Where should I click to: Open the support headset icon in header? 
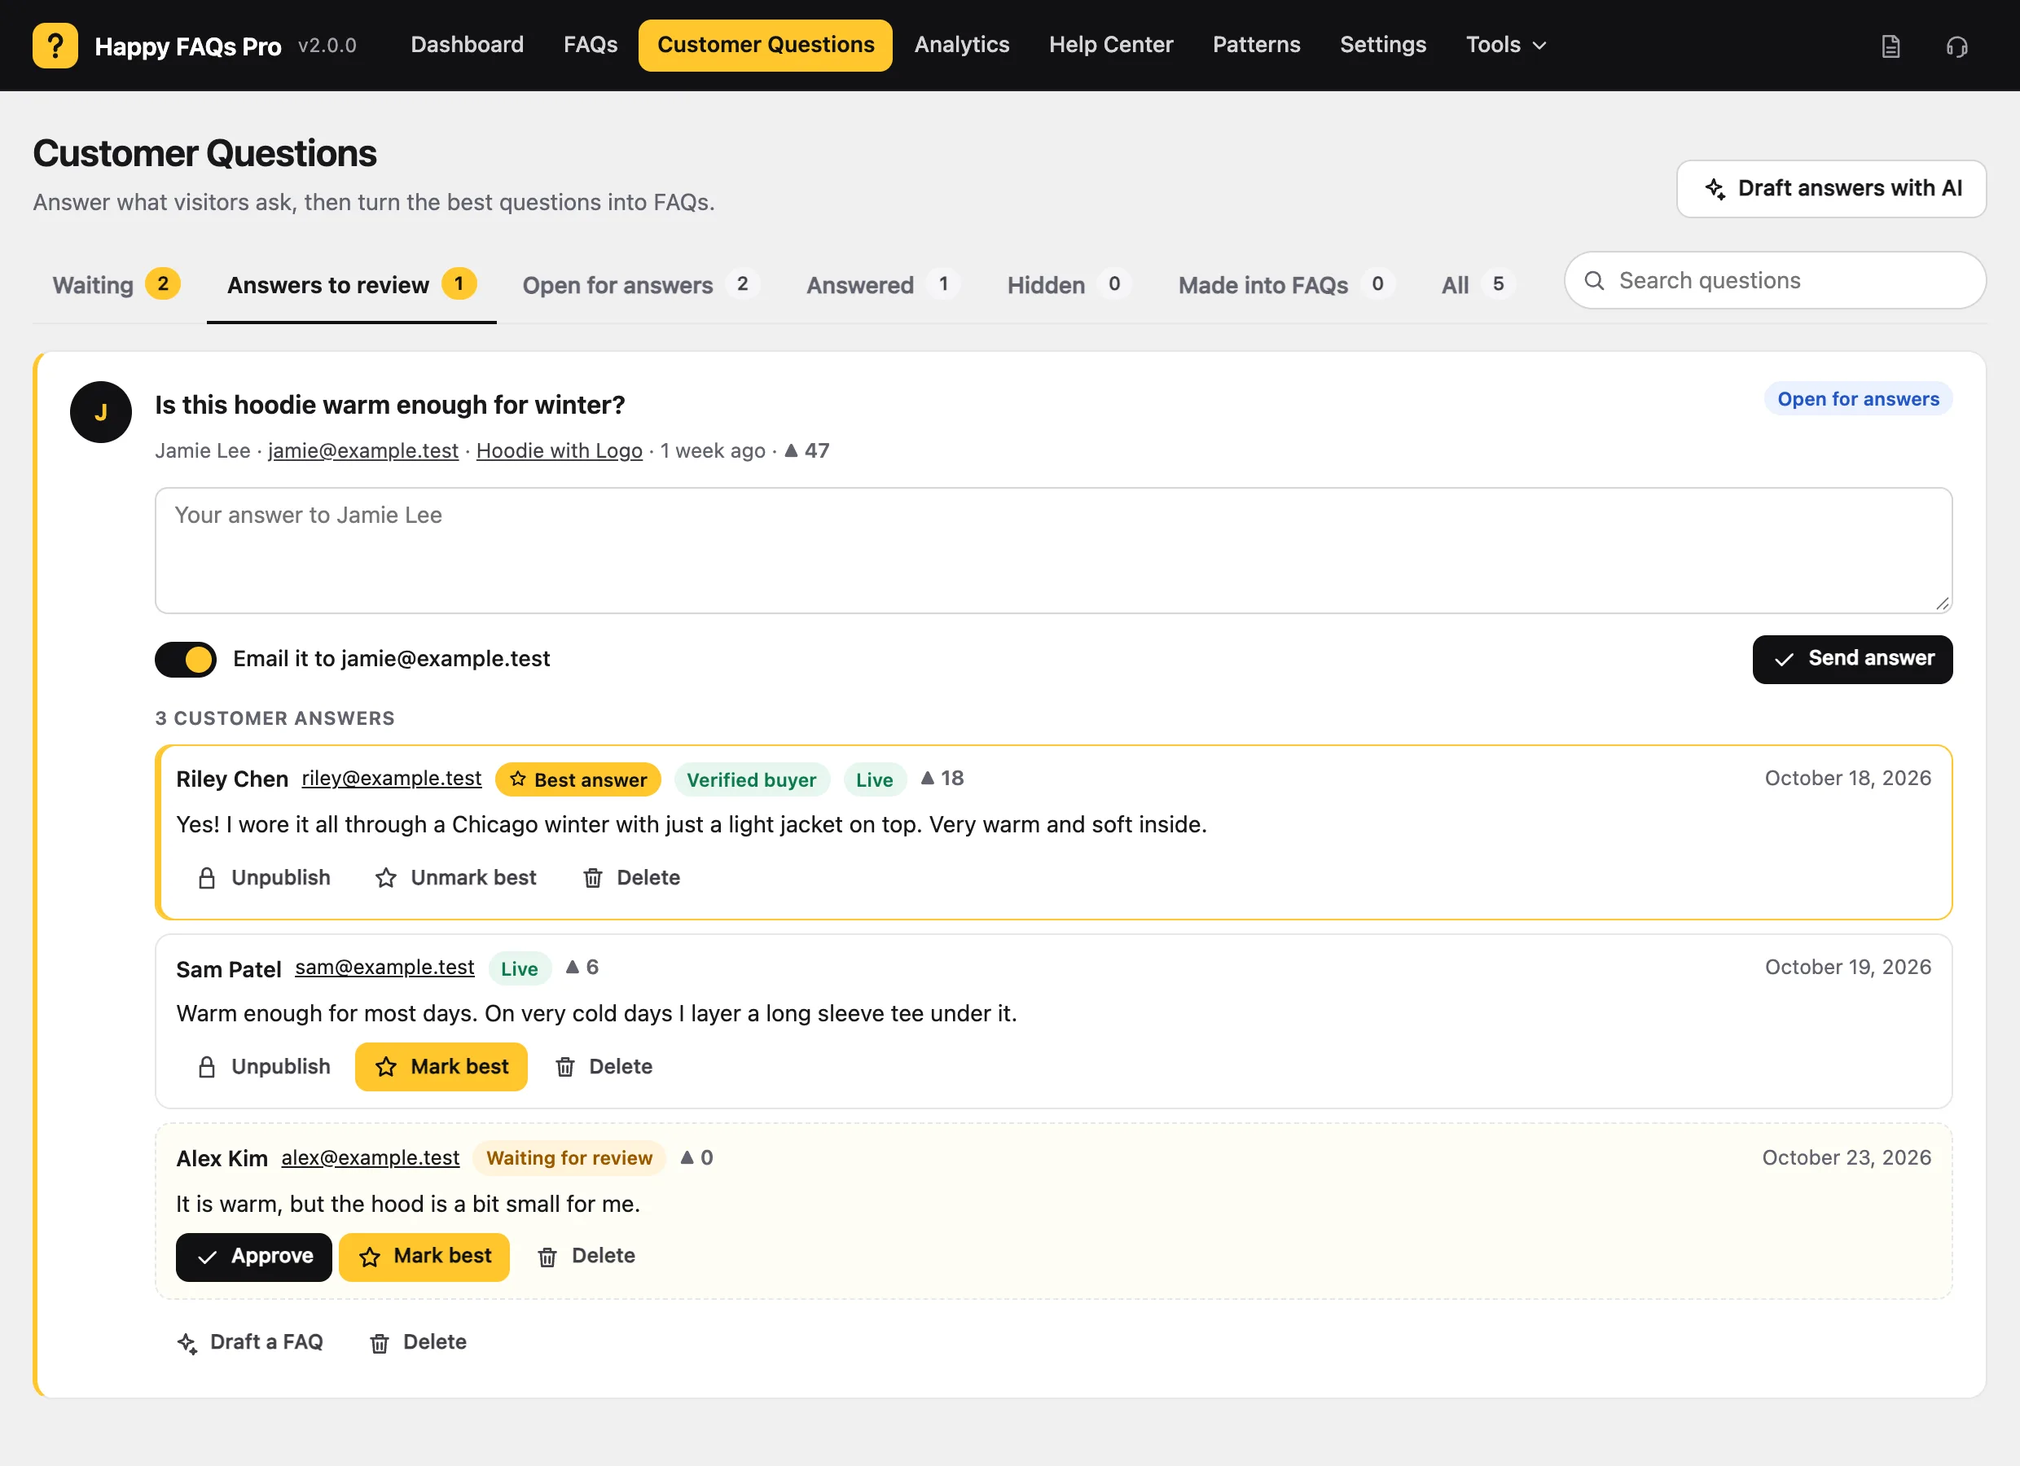point(1956,46)
